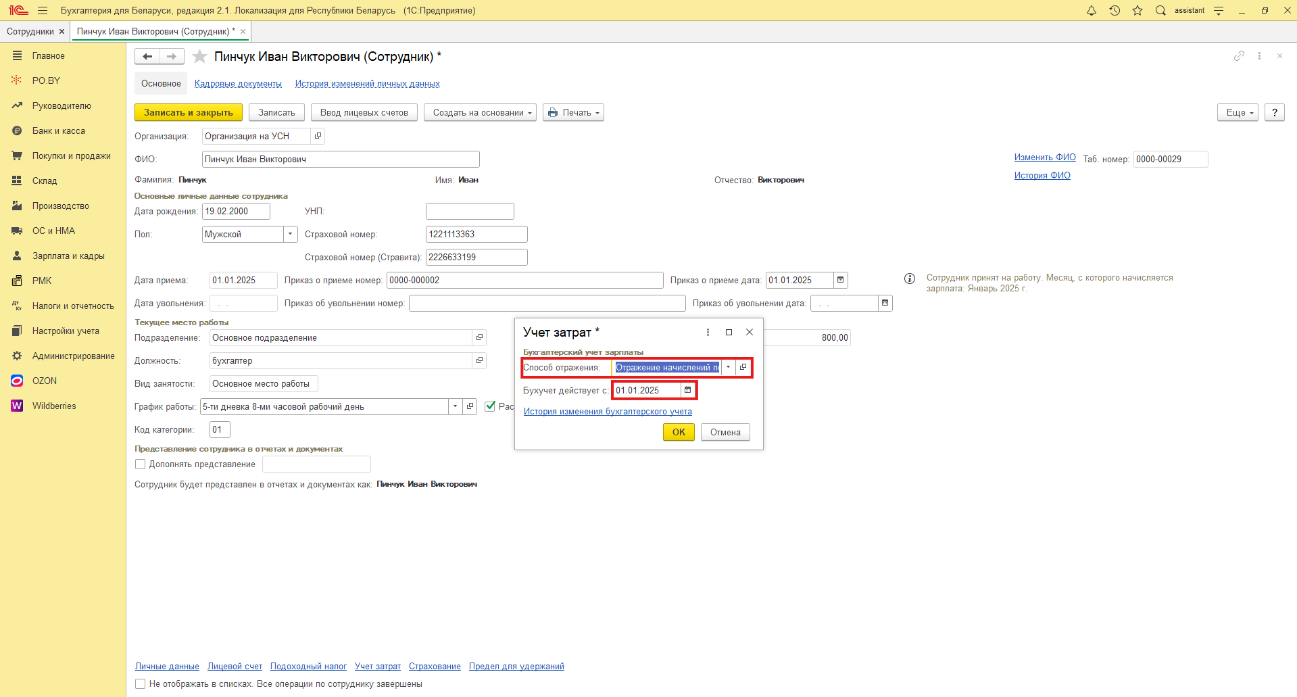Switch to Кадровые документы tab
The image size is (1297, 697).
click(x=238, y=84)
